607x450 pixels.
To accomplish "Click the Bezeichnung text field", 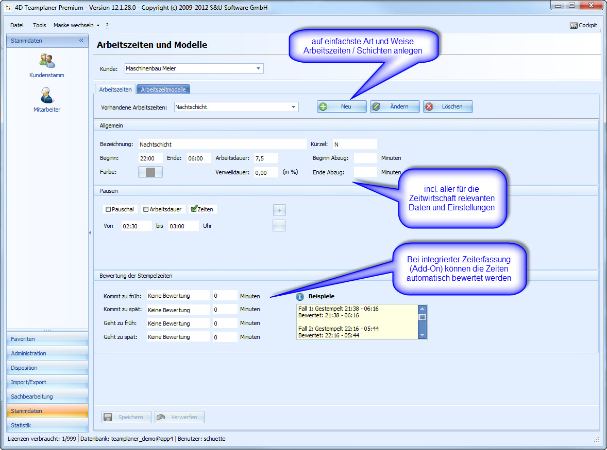I will click(x=222, y=145).
